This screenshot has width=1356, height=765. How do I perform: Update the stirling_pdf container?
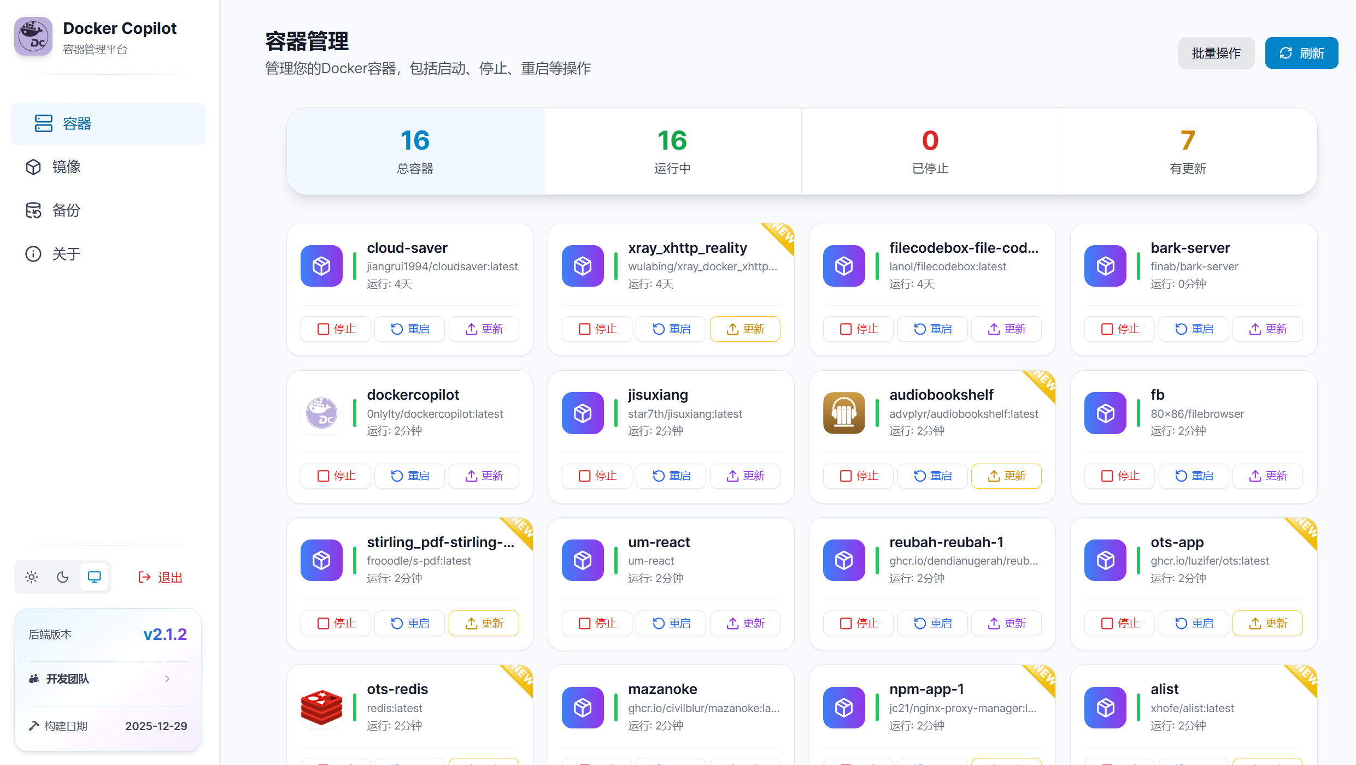pyautogui.click(x=484, y=623)
